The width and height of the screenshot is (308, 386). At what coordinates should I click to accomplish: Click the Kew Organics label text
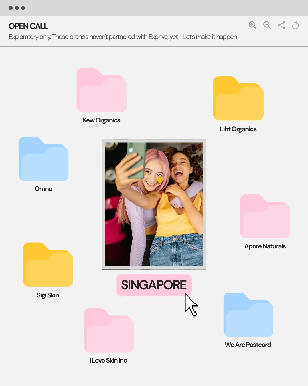click(102, 120)
